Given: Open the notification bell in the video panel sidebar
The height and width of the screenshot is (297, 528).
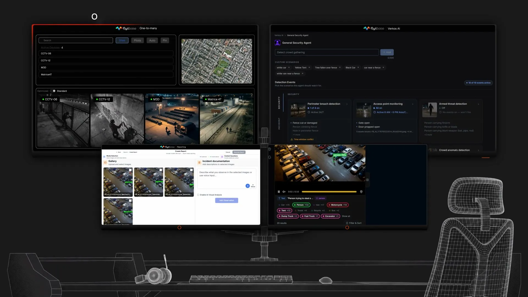Looking at the screenshot, I should point(269,157).
